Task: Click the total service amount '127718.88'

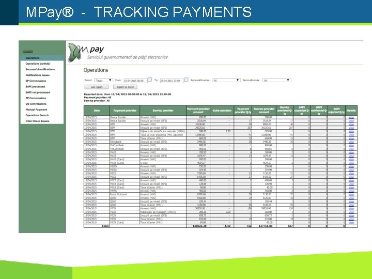Action: pos(266,226)
